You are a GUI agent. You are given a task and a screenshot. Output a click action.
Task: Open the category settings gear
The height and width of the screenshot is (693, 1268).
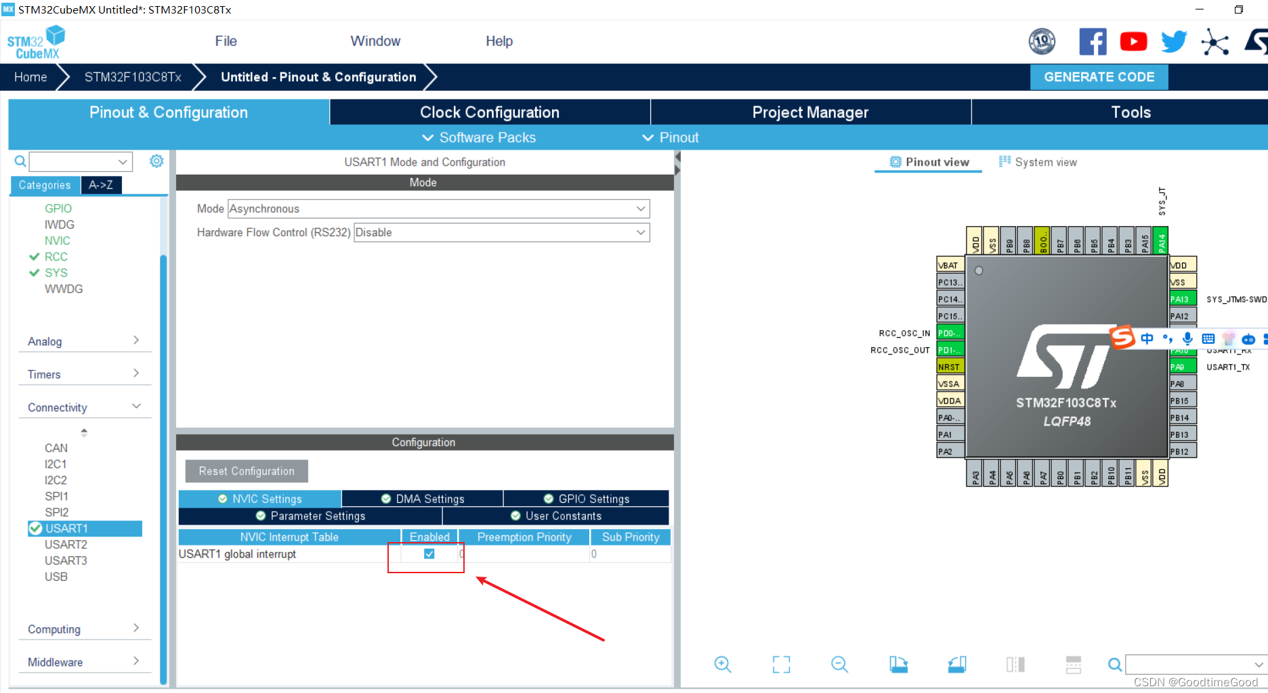[x=156, y=161]
